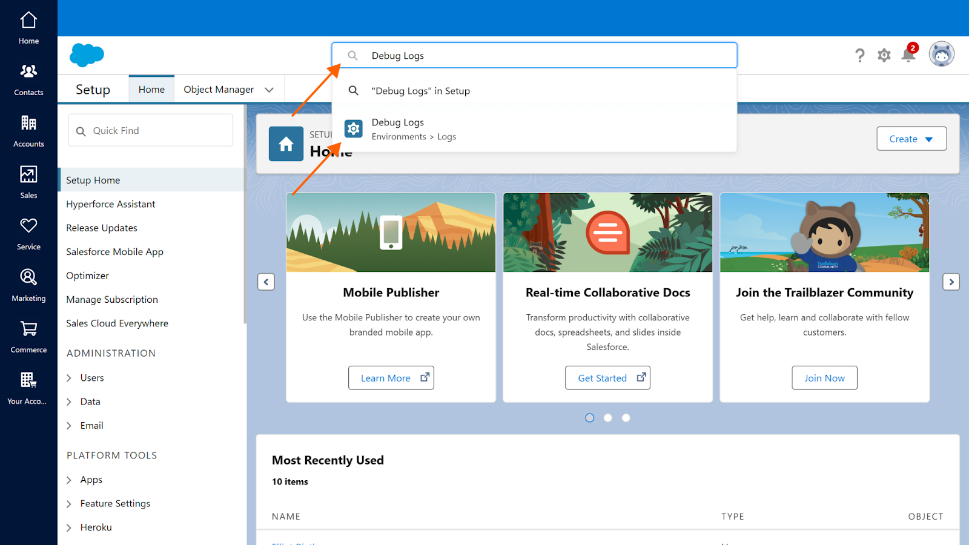The width and height of the screenshot is (969, 545).
Task: Open the Commerce cart icon
Action: pyautogui.click(x=28, y=336)
